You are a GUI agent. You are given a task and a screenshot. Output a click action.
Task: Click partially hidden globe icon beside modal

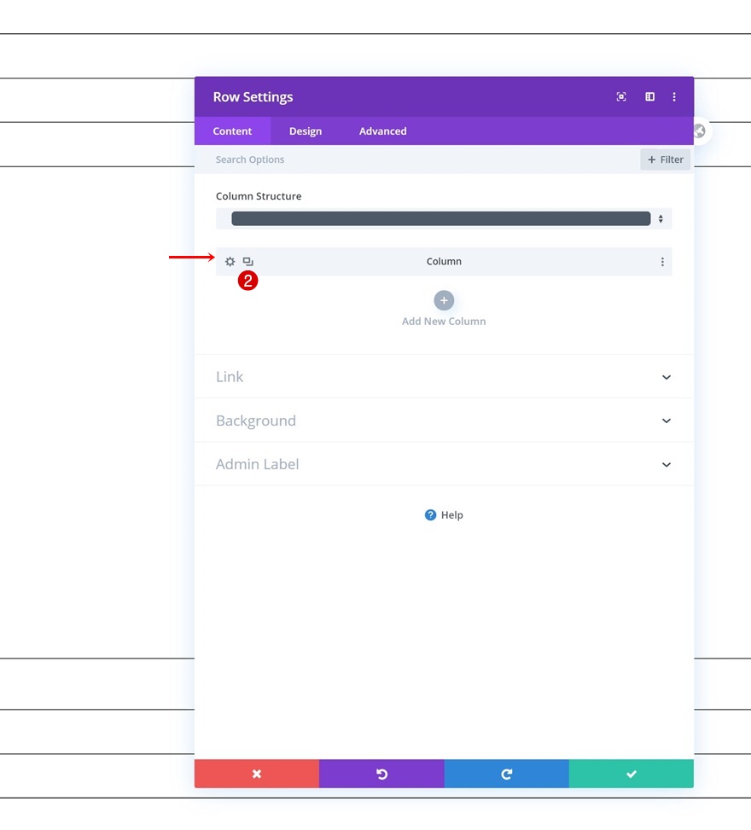(700, 131)
